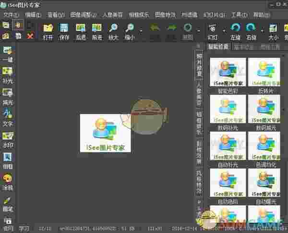Image resolution: width=288 pixels, height=233 pixels.
Task: Apply the 自动色阶 effect thumbnail
Action: point(228,183)
